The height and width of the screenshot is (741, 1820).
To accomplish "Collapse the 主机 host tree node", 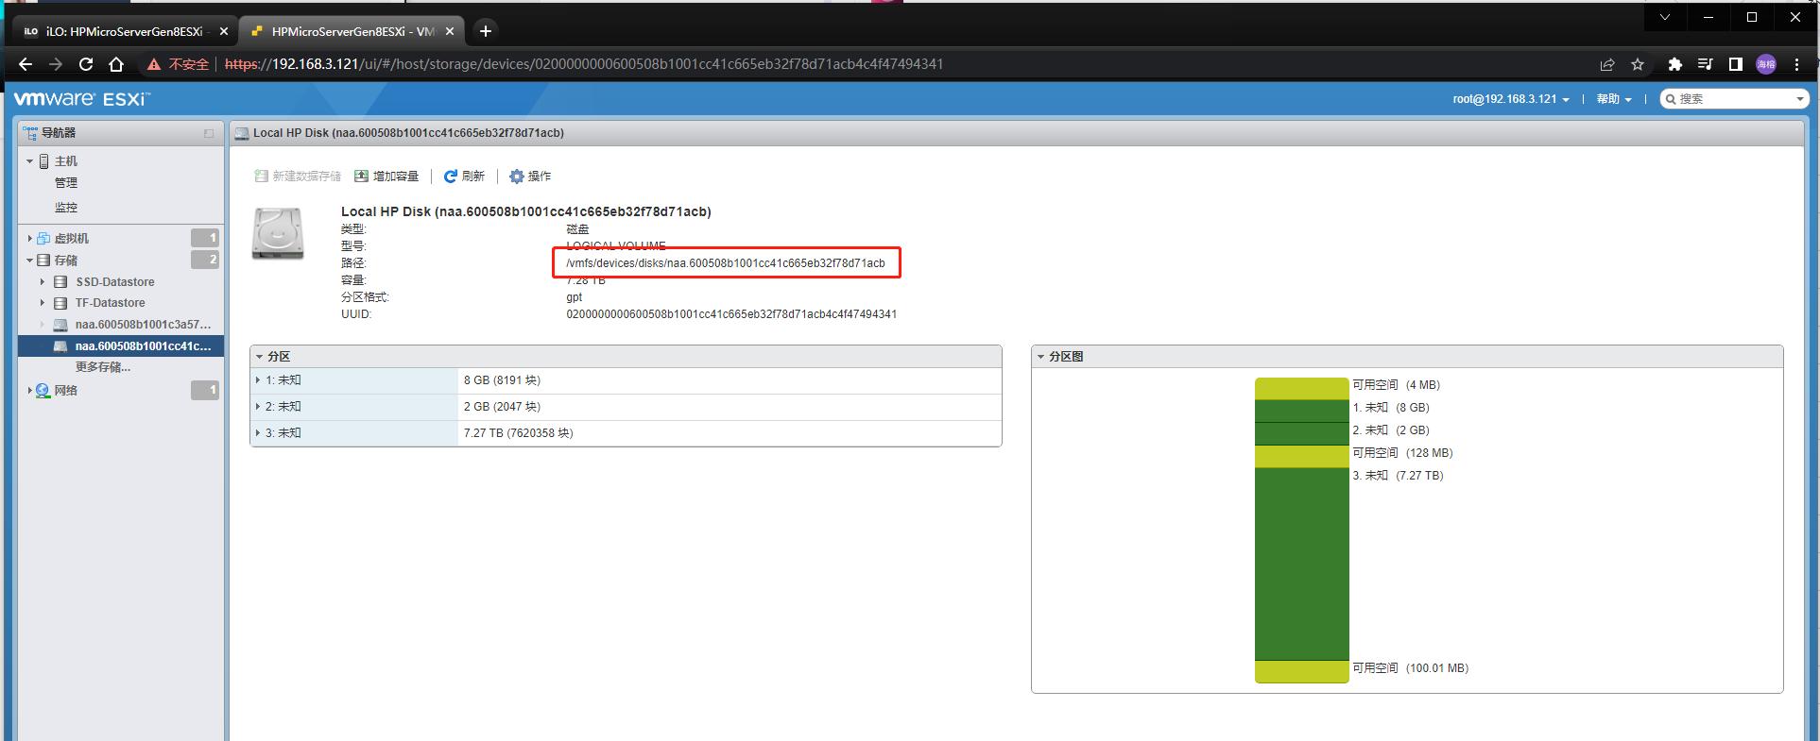I will (x=29, y=161).
